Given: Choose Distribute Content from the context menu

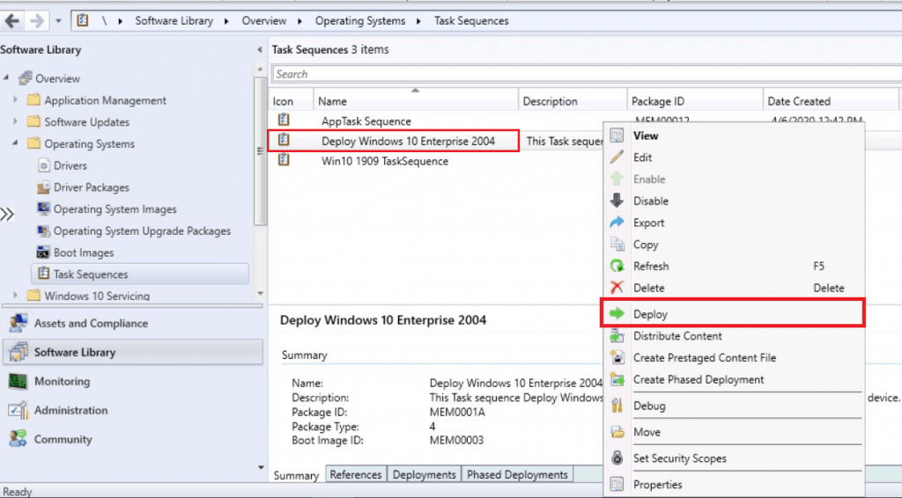Looking at the screenshot, I should [677, 336].
